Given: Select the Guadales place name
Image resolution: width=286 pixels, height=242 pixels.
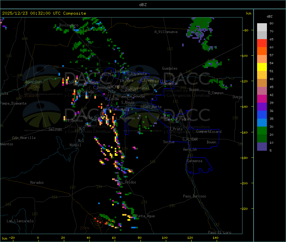Looking at the screenshot, I should coord(170,68).
